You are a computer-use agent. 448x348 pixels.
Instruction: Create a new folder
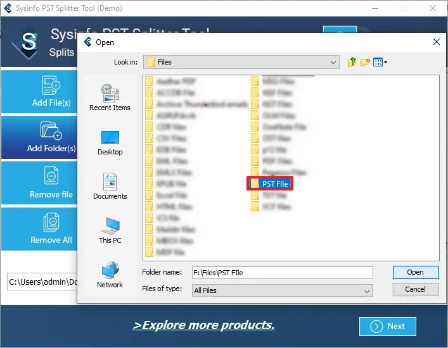tap(365, 62)
